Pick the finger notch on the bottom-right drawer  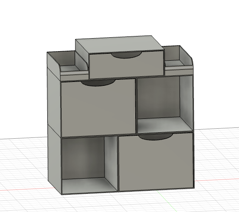[x=156, y=137]
